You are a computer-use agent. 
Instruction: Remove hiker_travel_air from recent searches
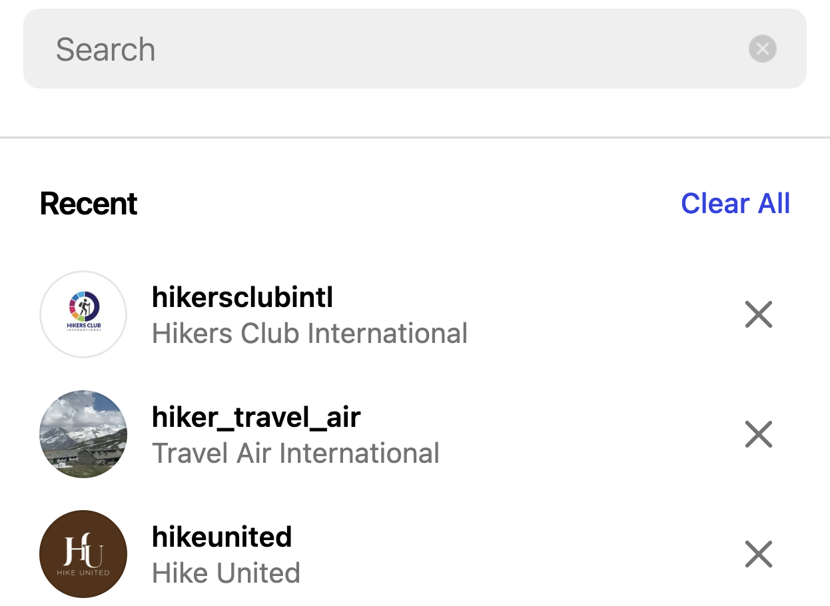pos(758,434)
